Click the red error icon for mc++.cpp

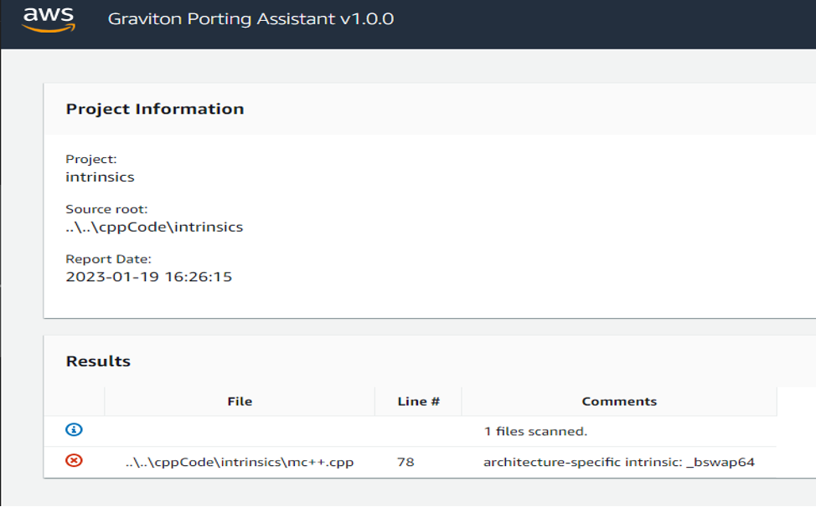(x=74, y=460)
